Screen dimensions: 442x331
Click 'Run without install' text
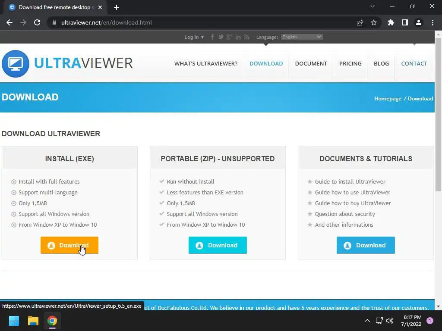(190, 181)
